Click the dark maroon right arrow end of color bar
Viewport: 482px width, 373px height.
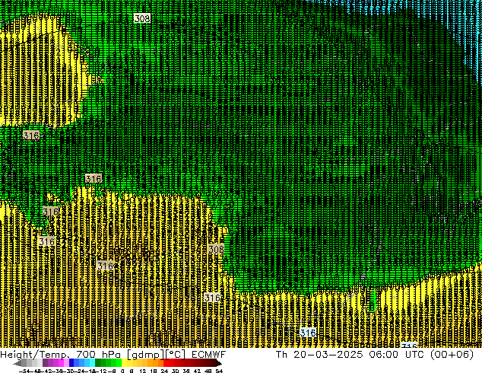(x=219, y=363)
